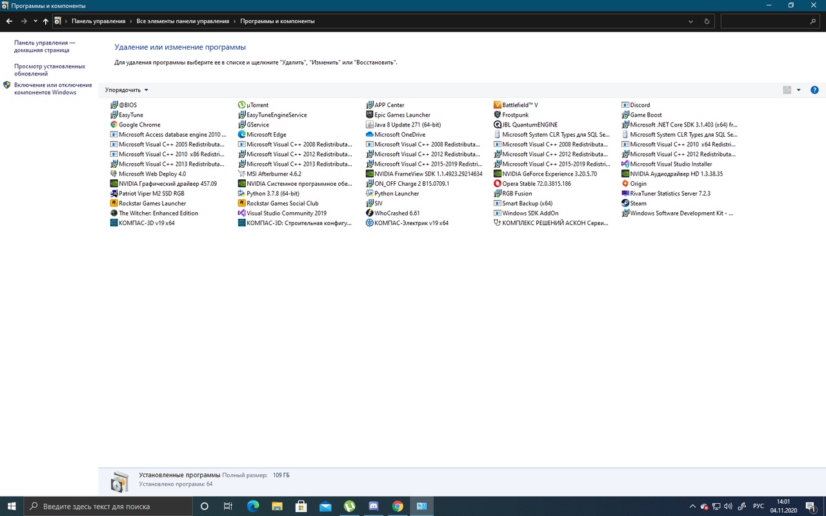Select КОМПАС-Электрик v19 x64 entry
The width and height of the screenshot is (826, 516).
coord(407,223)
